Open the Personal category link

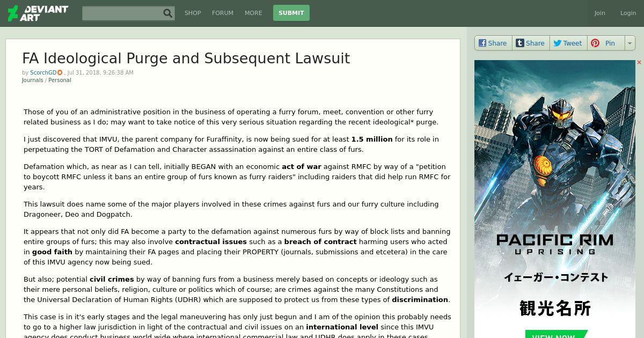pyautogui.click(x=60, y=80)
